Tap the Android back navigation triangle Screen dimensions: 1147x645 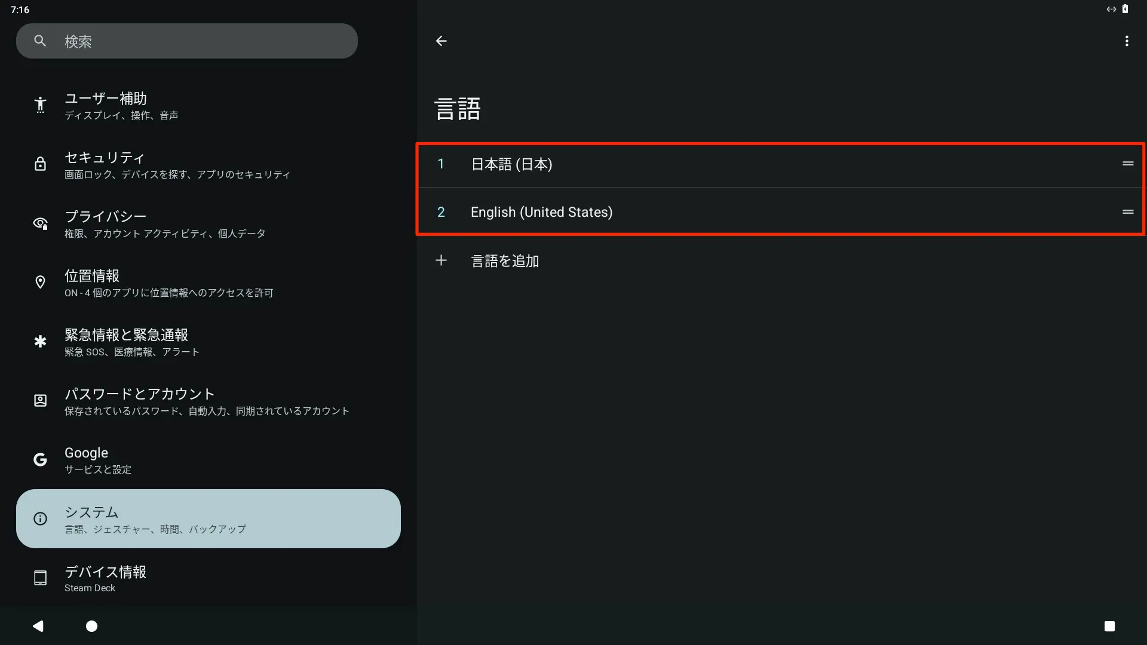click(38, 626)
